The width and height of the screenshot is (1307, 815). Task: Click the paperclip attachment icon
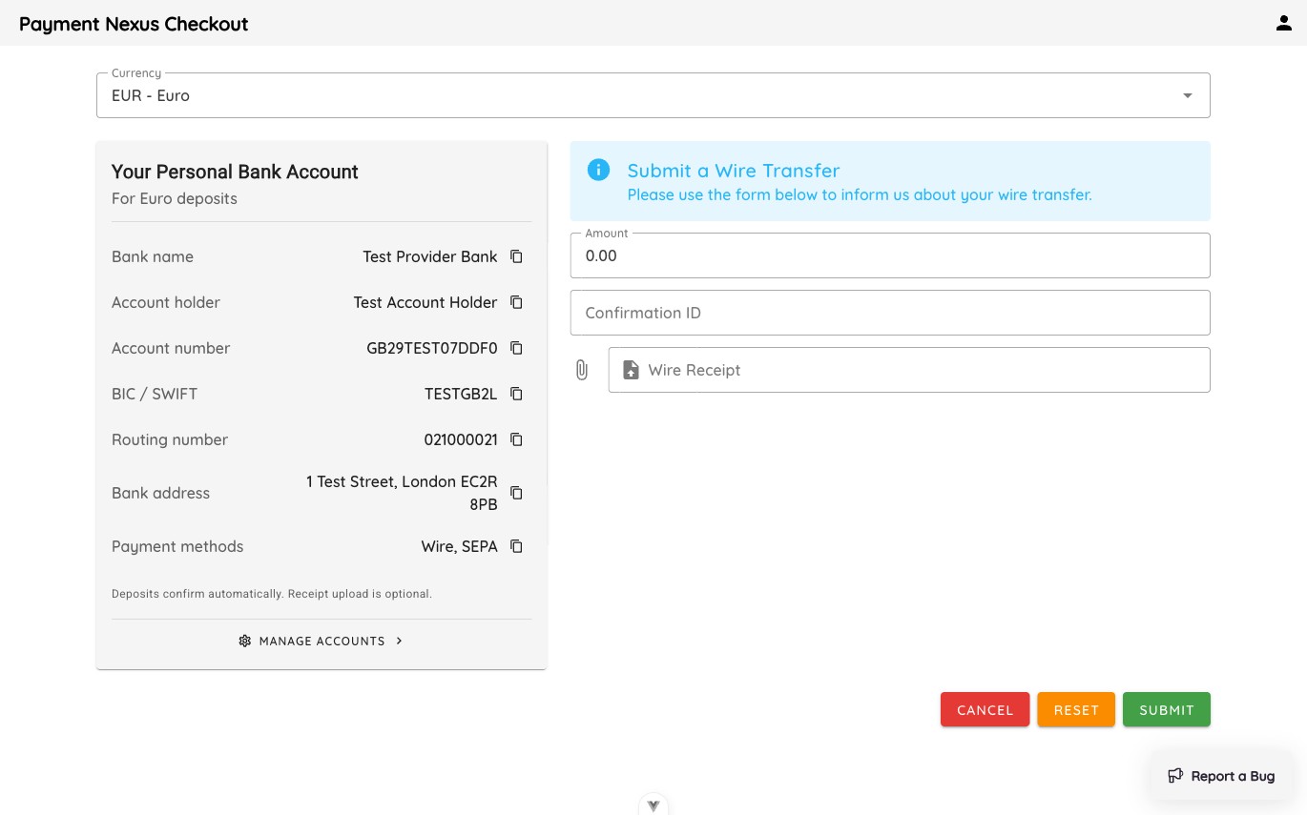coord(582,370)
